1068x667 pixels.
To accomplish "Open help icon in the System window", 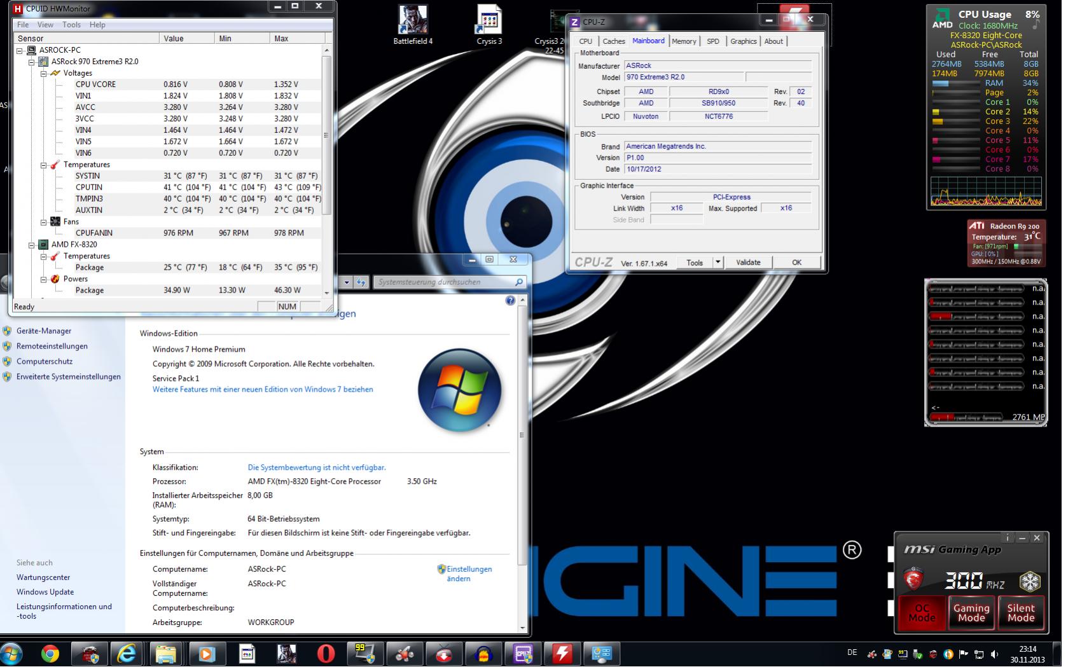I will pos(510,301).
